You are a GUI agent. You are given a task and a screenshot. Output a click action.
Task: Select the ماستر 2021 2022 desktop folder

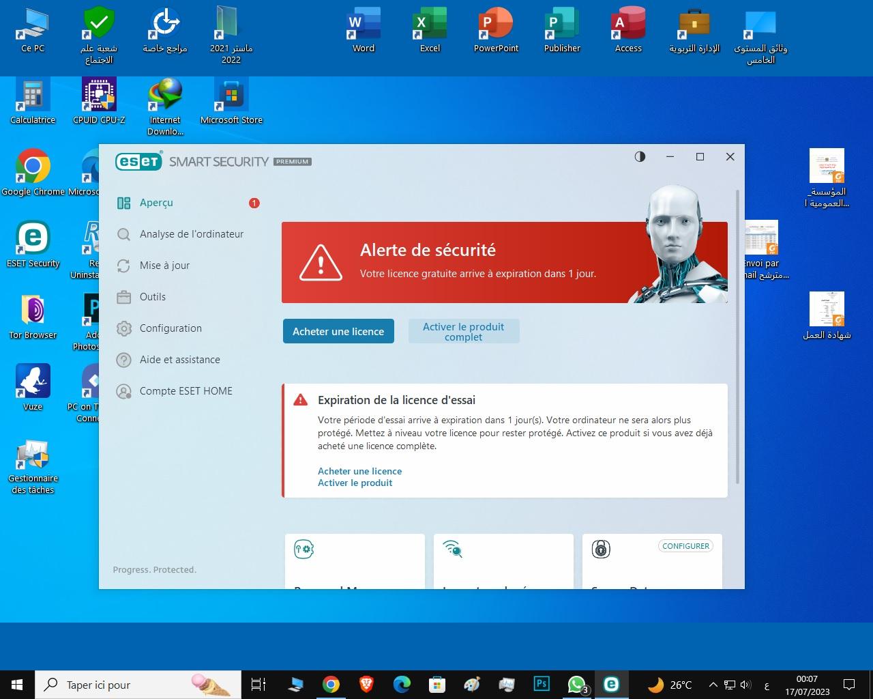231,36
